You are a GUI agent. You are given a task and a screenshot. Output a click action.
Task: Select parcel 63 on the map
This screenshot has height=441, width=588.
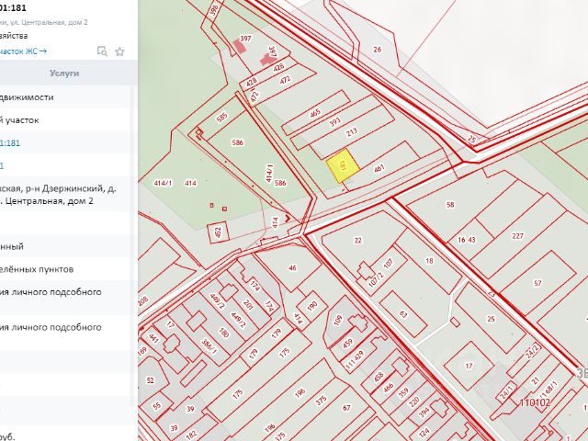click(x=402, y=311)
